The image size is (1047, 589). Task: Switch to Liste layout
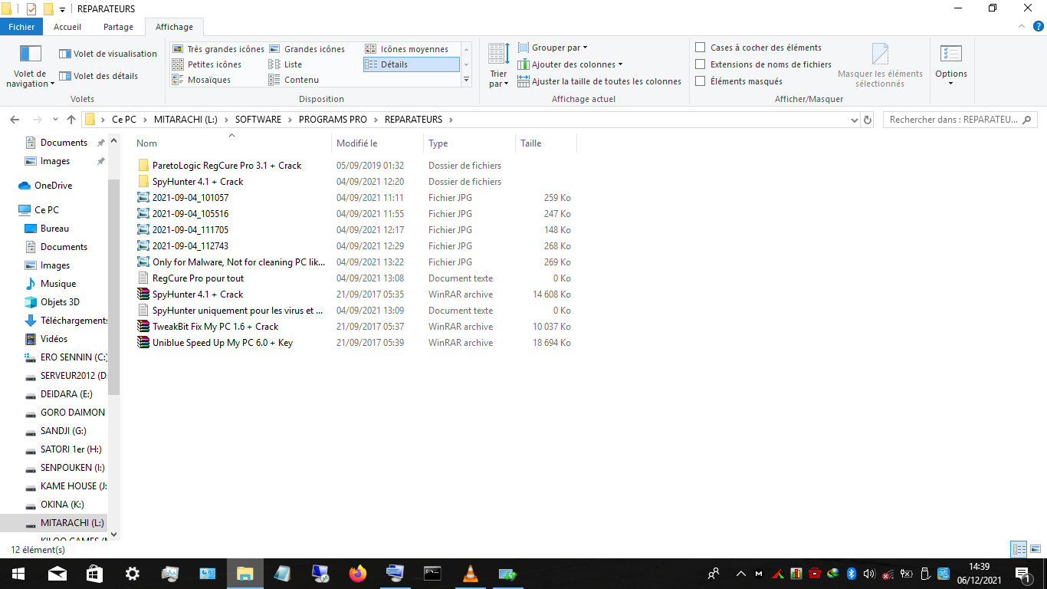(x=285, y=64)
